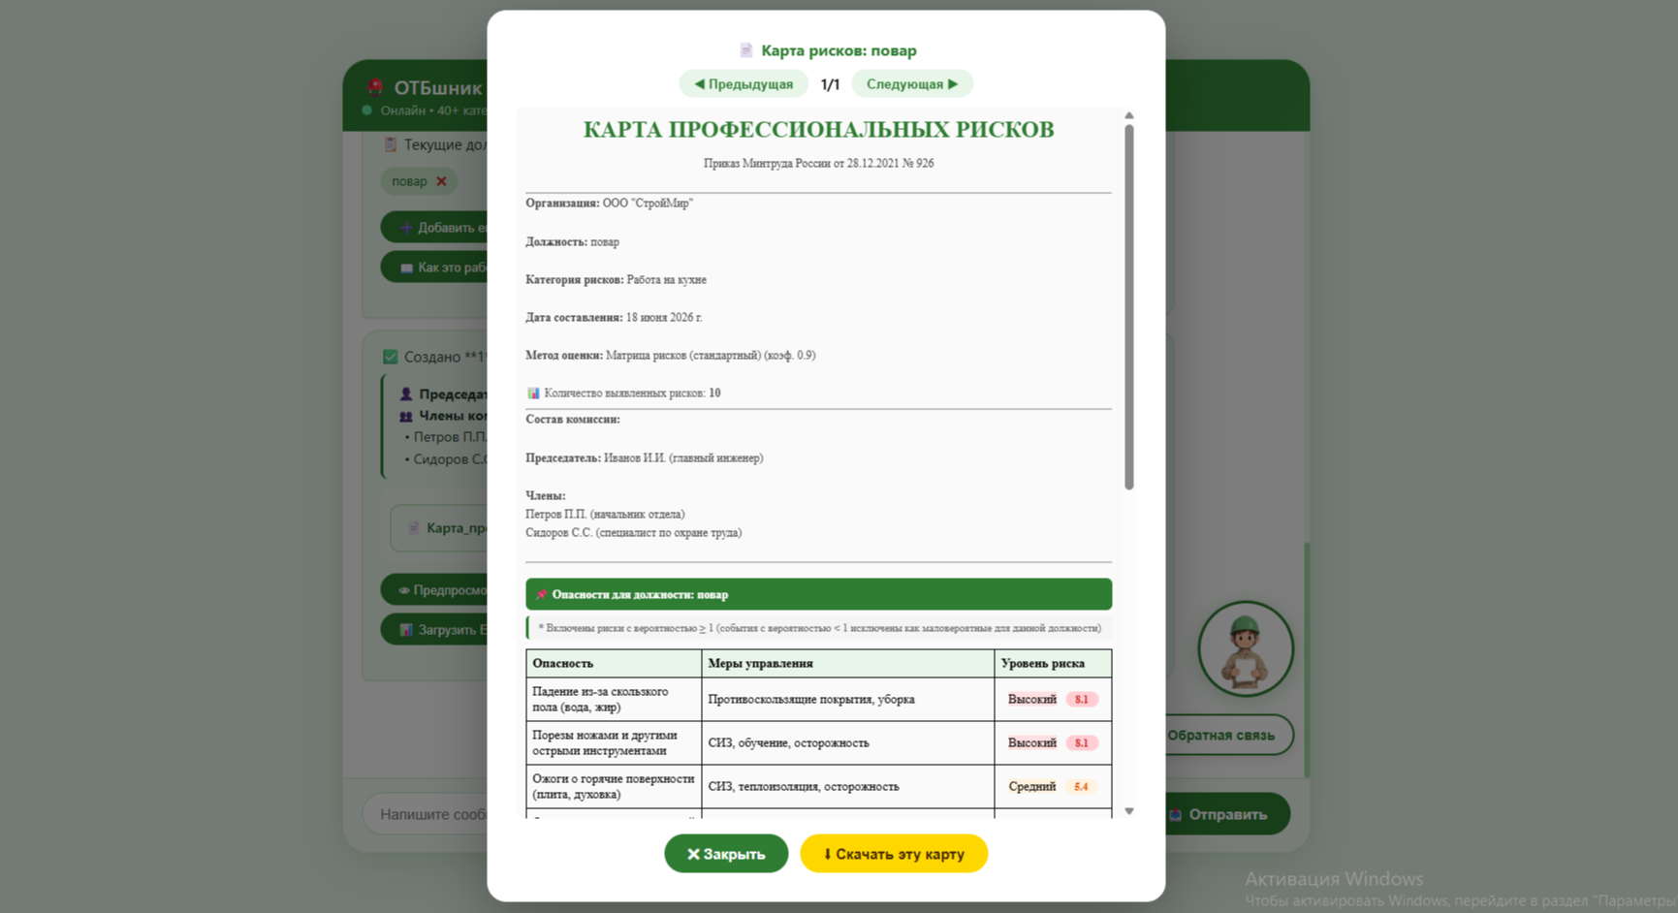Click the green 'Опасности для должности: повар' bar
1678x913 pixels.
pos(818,594)
